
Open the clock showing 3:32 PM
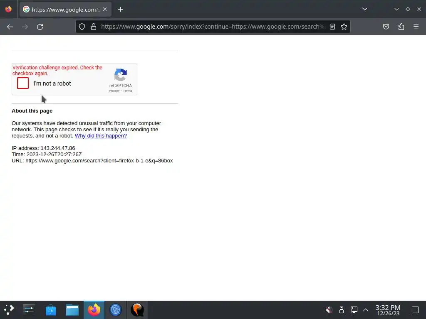[x=388, y=310]
